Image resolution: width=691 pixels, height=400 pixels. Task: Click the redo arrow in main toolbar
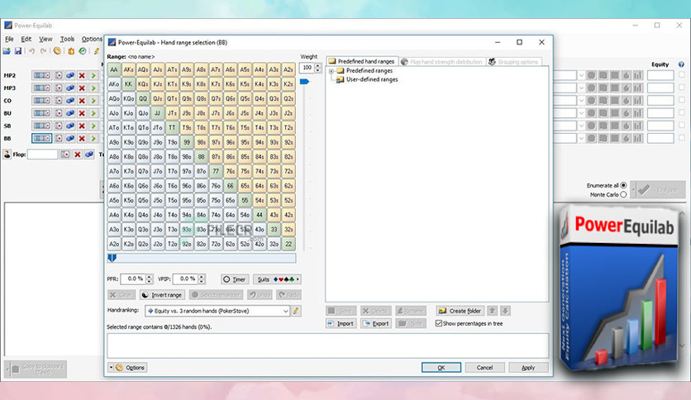pos(43,51)
